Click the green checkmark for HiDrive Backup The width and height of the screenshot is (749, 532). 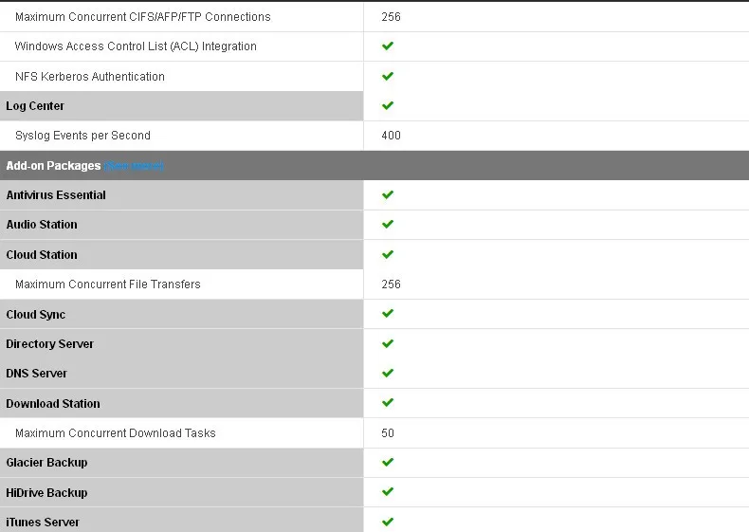click(x=388, y=492)
